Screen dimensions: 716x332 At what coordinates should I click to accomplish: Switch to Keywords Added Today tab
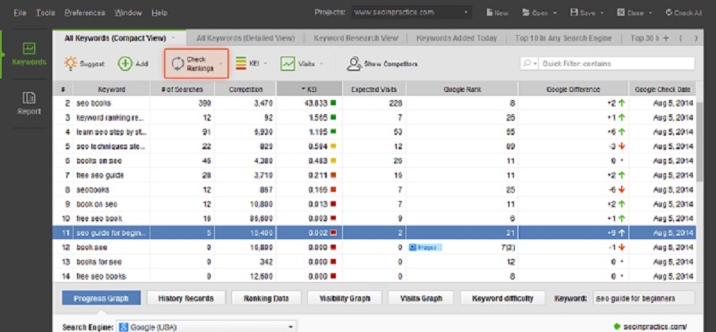coord(456,38)
